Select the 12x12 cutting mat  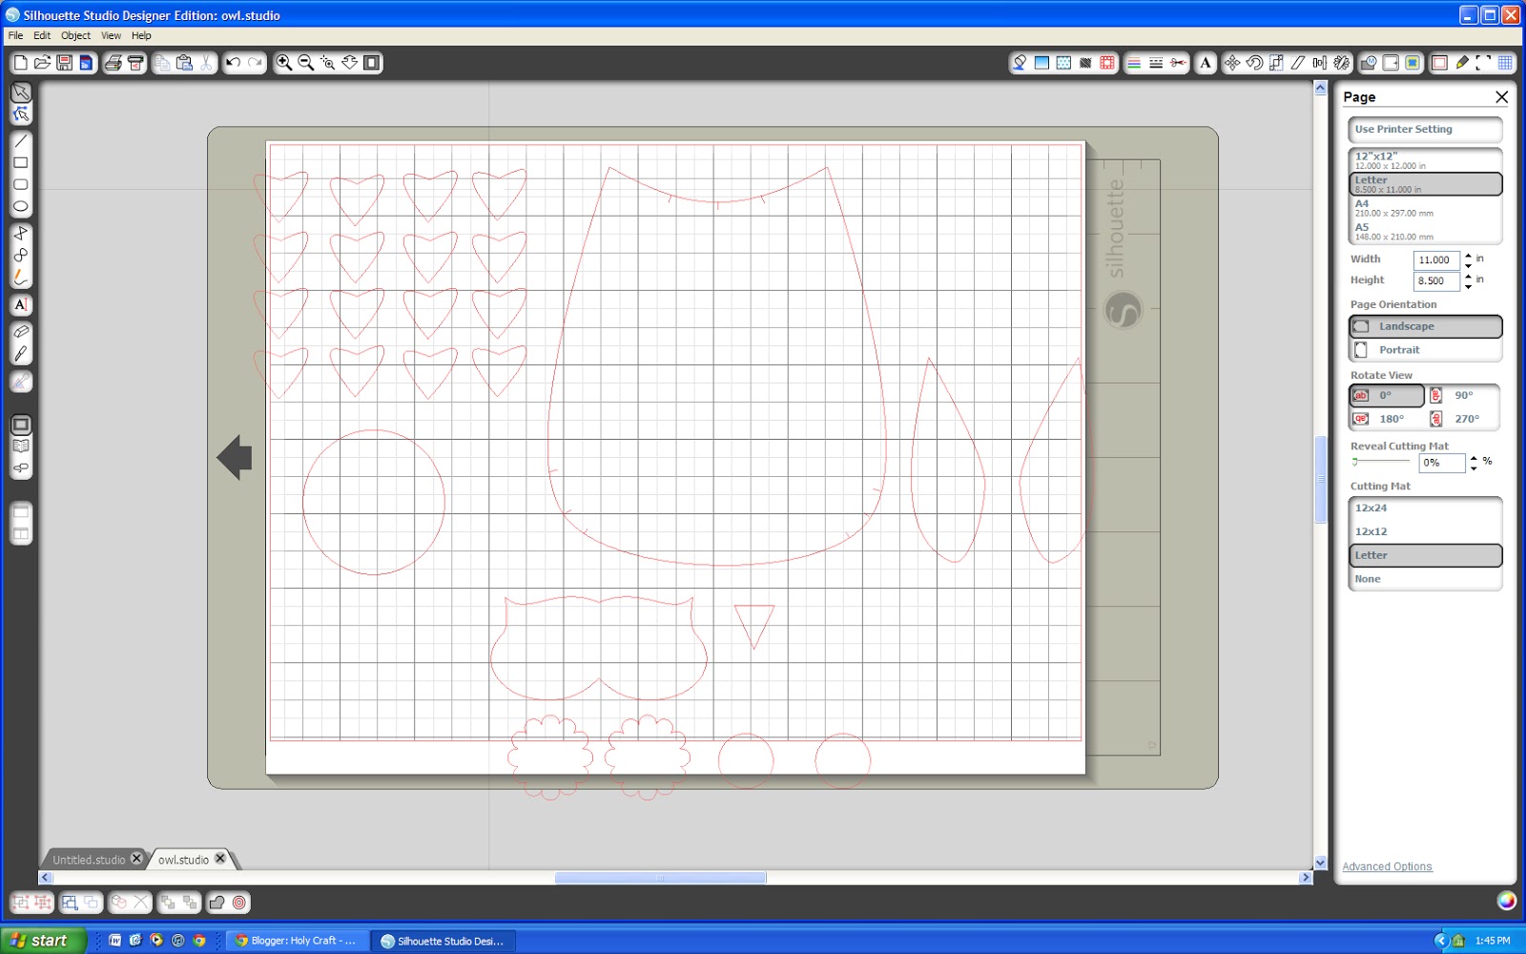point(1426,532)
